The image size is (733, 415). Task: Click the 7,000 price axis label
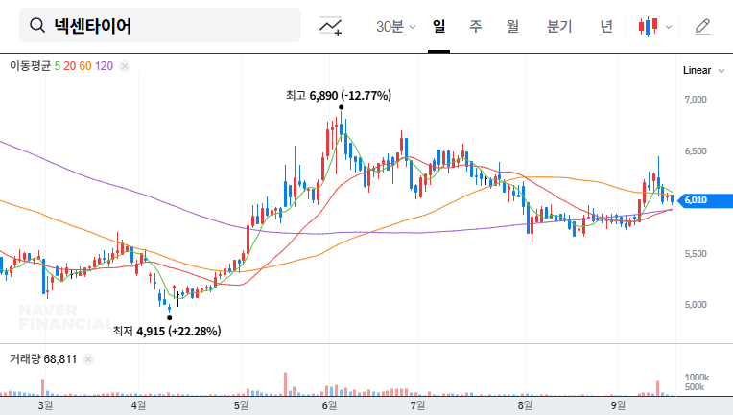(x=696, y=100)
